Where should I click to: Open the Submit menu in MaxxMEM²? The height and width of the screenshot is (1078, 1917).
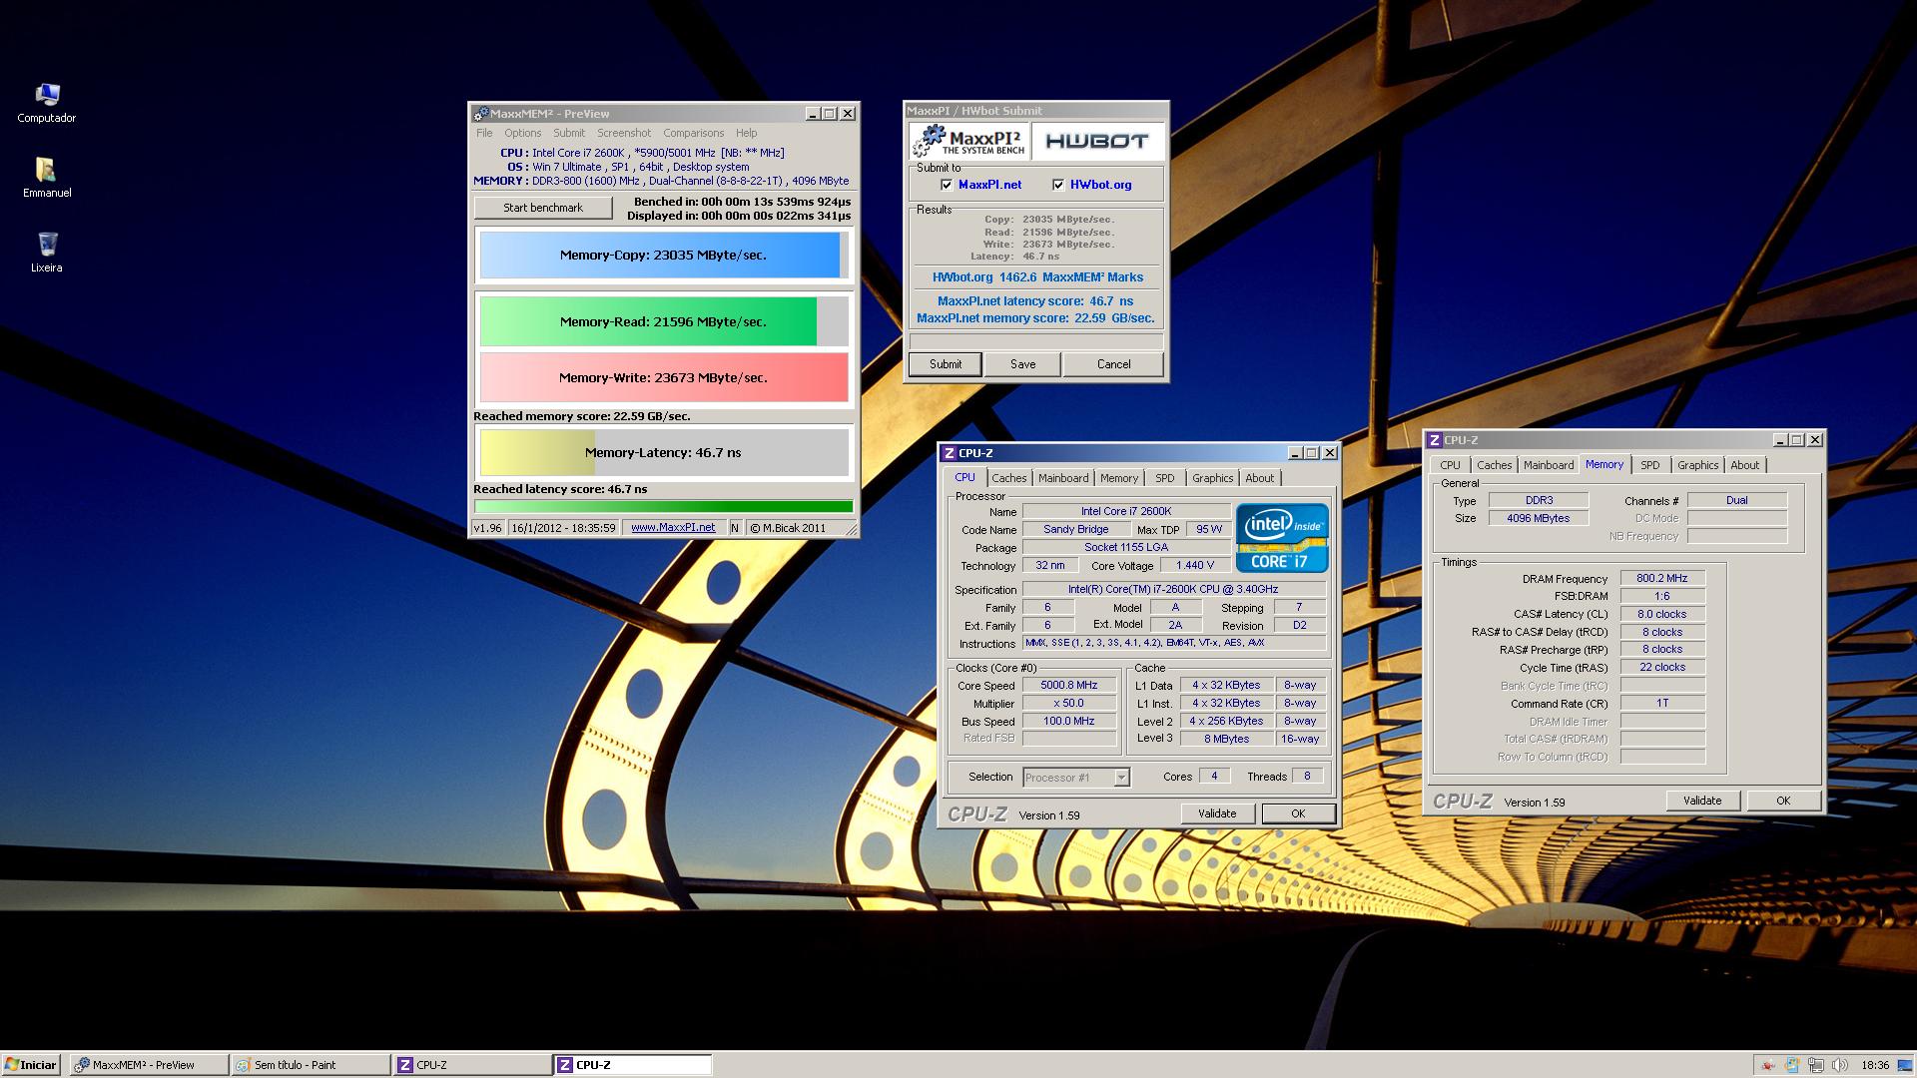click(x=569, y=133)
